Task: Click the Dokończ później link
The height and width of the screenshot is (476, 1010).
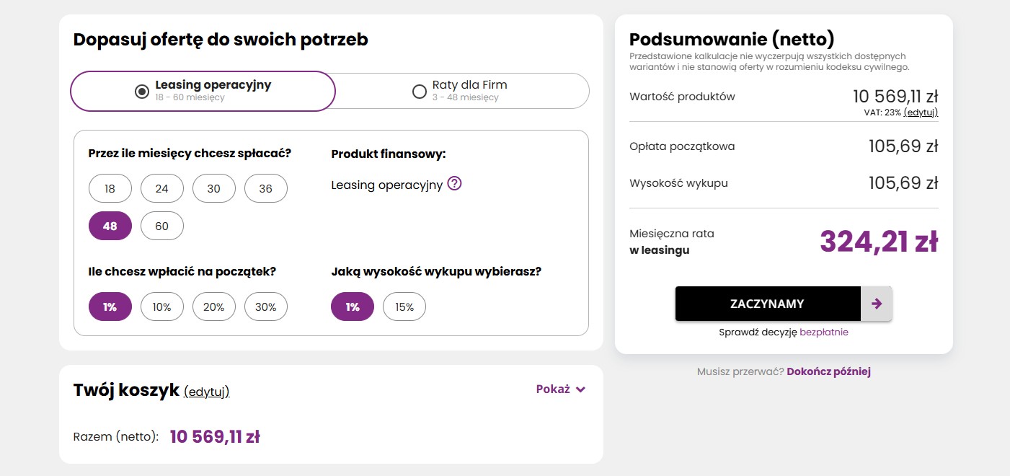Action: (828, 371)
